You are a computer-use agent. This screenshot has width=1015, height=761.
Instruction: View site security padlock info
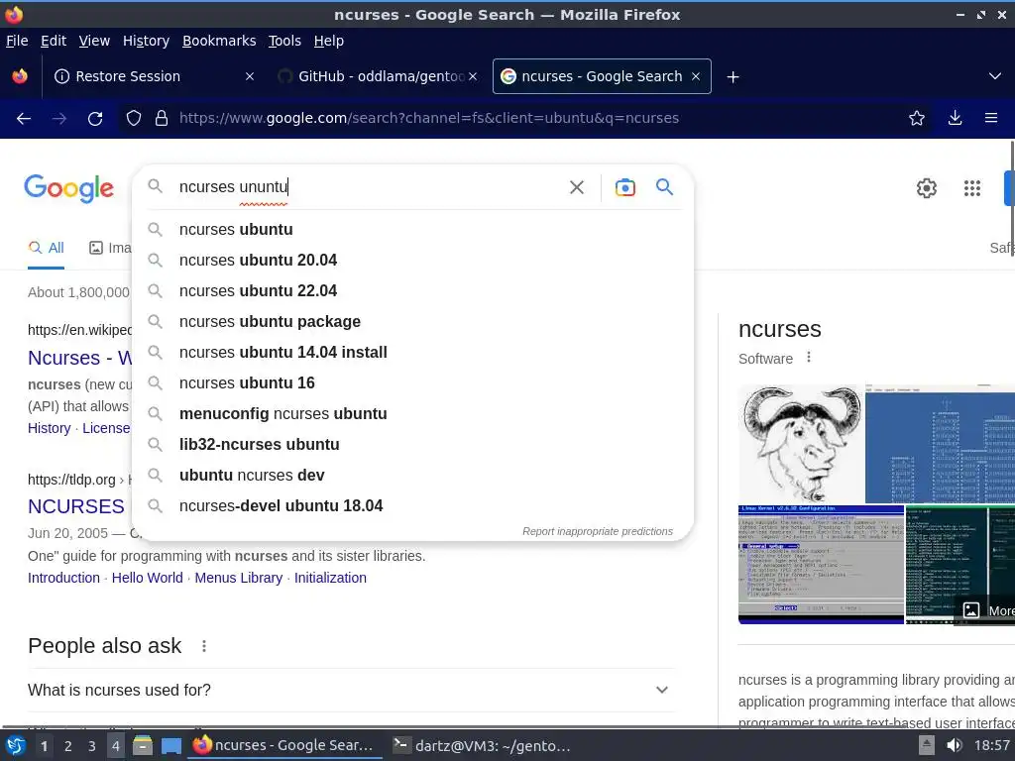(x=162, y=119)
